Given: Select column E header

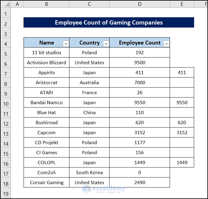Looking at the screenshot, I should point(182,4).
